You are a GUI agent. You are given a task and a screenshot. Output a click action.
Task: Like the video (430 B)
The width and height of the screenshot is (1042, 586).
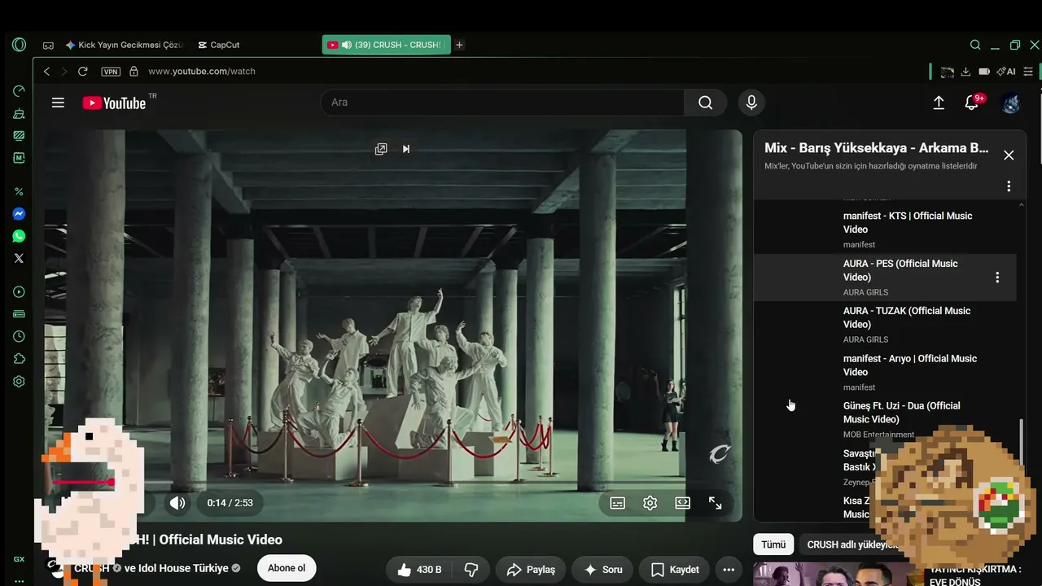tap(419, 570)
